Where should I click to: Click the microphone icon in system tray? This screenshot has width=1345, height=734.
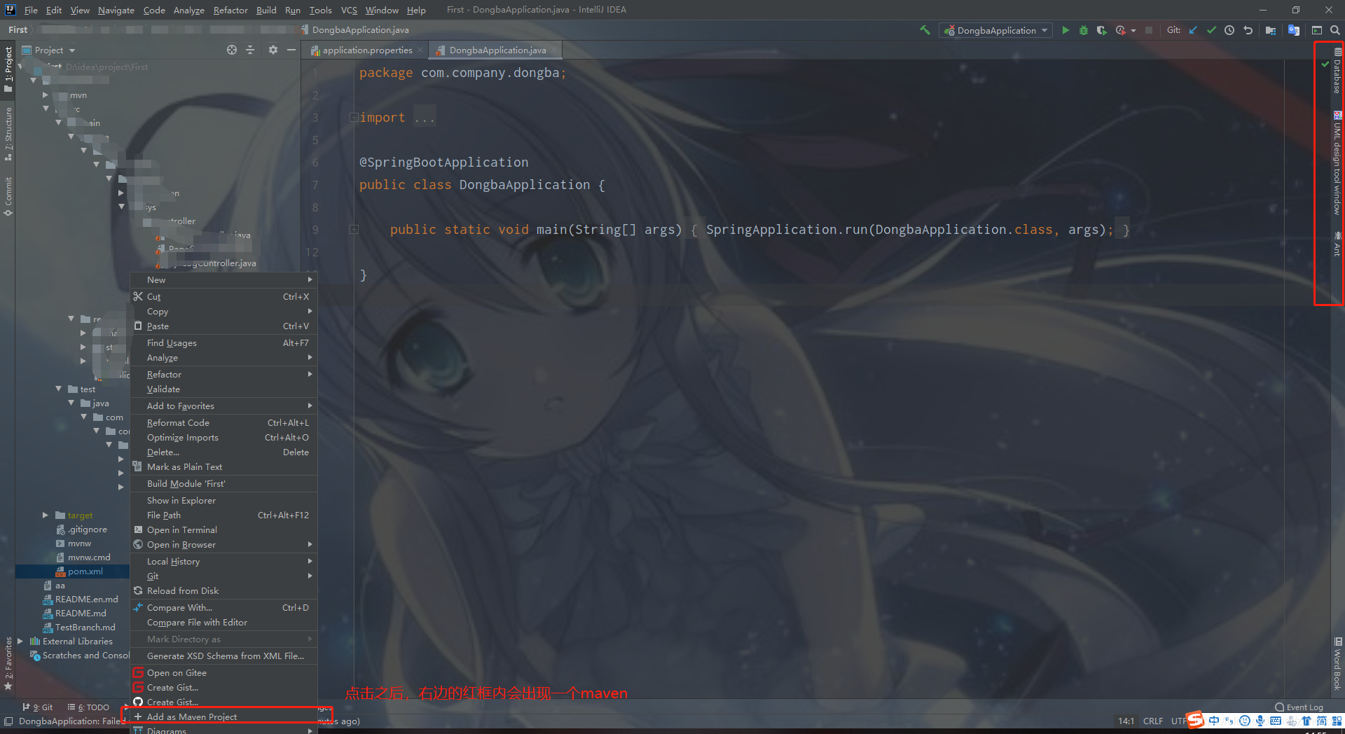[x=1260, y=721]
